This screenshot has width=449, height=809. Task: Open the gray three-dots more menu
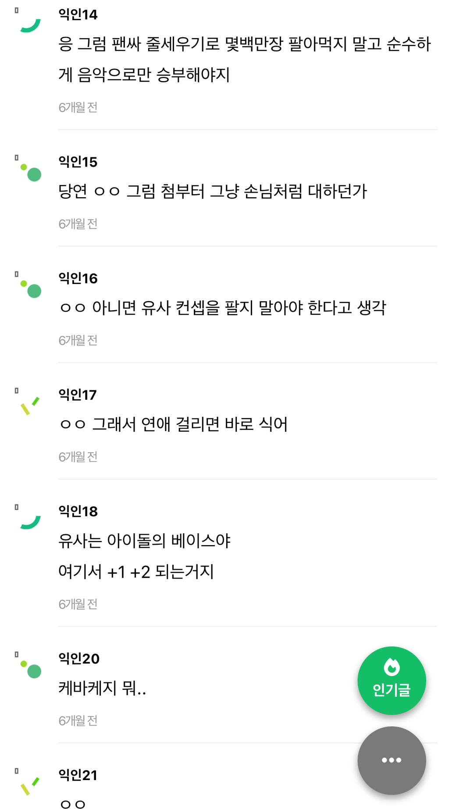pos(392,760)
